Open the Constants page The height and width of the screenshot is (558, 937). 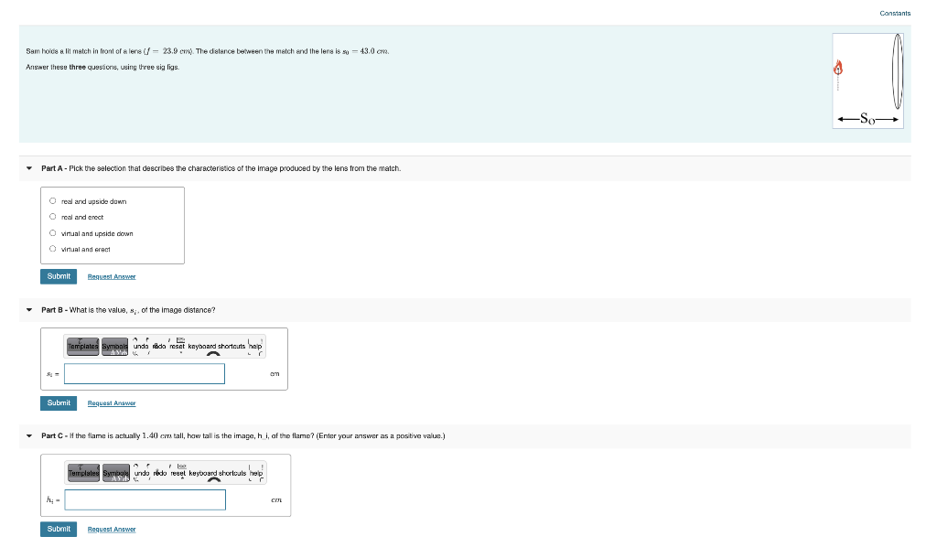[894, 13]
